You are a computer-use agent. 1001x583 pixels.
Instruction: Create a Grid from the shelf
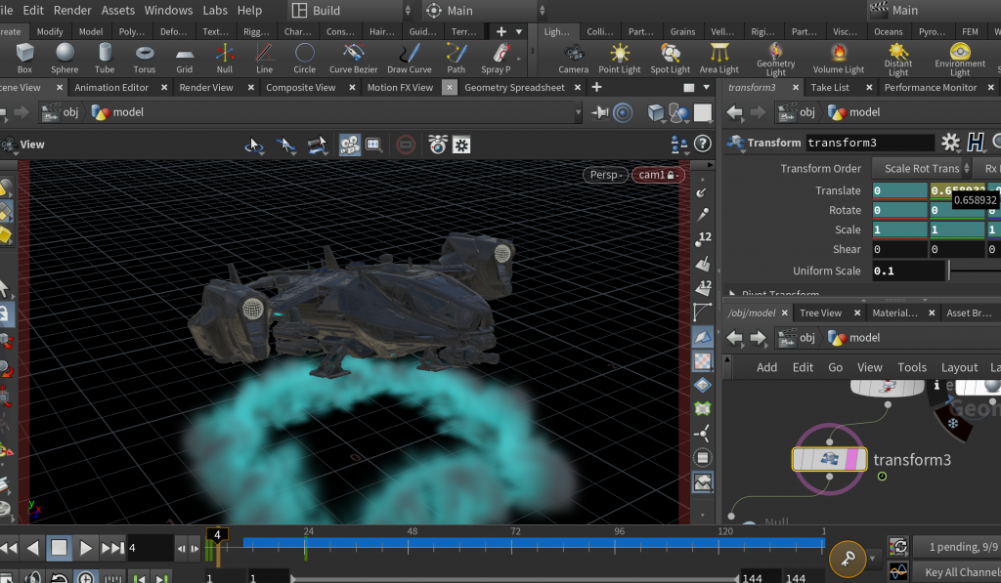(185, 58)
